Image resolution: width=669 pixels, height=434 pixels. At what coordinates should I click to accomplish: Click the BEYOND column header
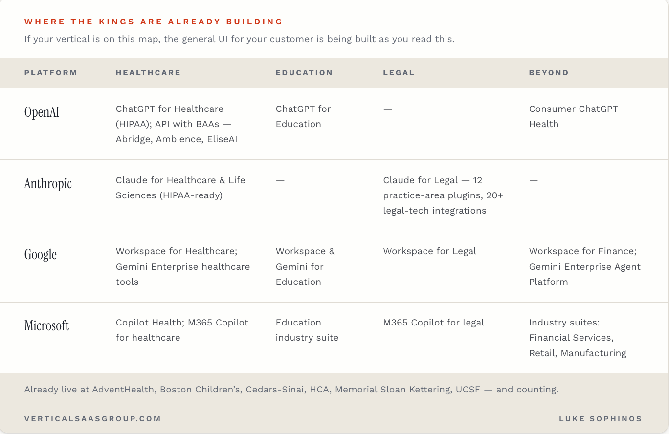[x=549, y=73]
